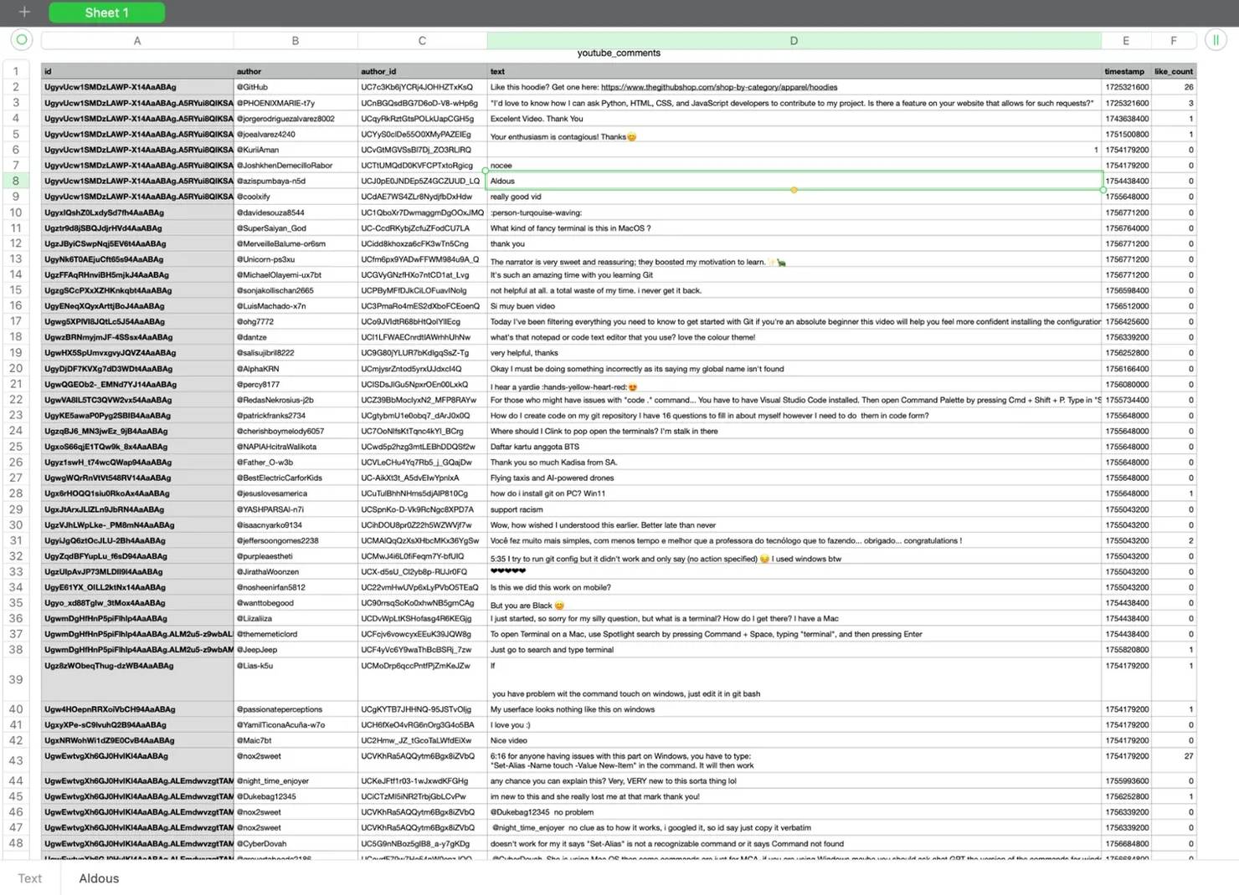Select column F header
Image resolution: width=1239 pixels, height=895 pixels.
click(x=1174, y=40)
